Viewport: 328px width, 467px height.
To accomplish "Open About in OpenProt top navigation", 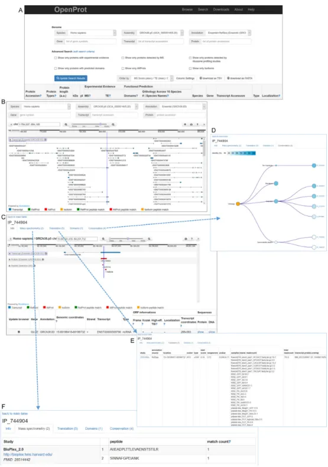I will click(239, 9).
